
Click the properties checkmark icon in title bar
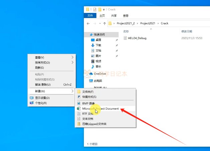point(95,9)
